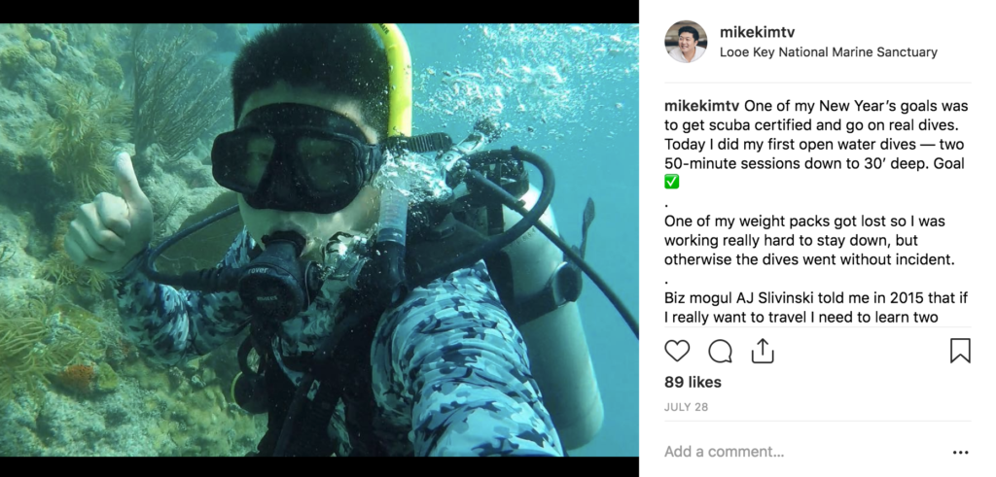996x477 pixels.
Task: Open the three-dot more options menu
Action: point(960,453)
